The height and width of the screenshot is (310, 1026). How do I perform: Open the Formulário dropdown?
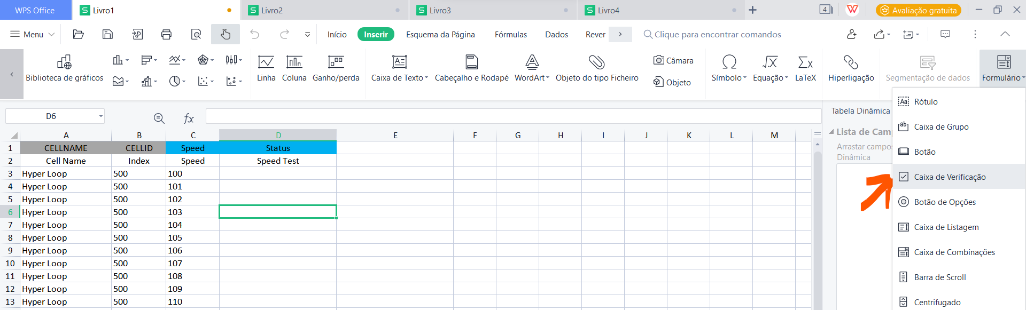click(x=1004, y=69)
